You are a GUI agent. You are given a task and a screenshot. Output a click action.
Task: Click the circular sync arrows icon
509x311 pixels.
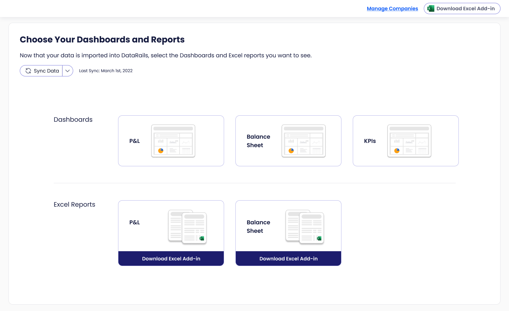click(x=28, y=71)
